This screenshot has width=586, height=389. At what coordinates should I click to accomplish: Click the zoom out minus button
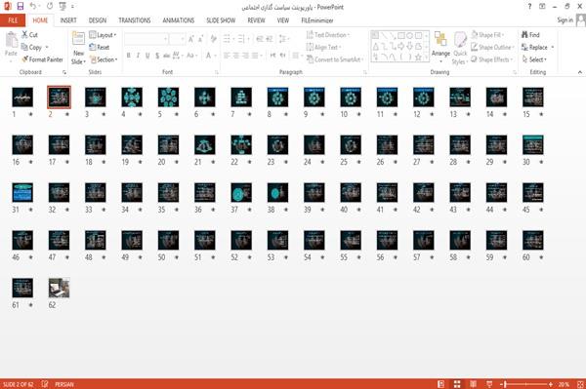501,384
